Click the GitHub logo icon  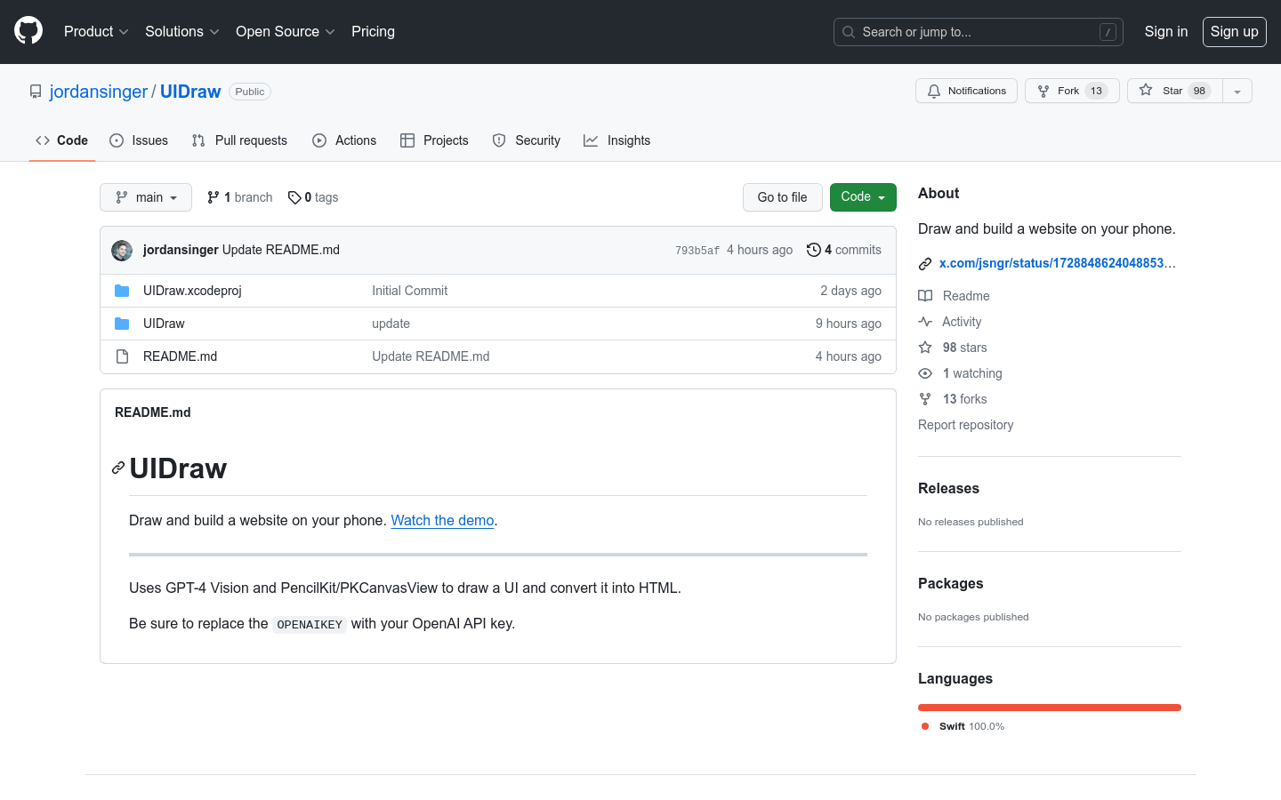pos(28,31)
